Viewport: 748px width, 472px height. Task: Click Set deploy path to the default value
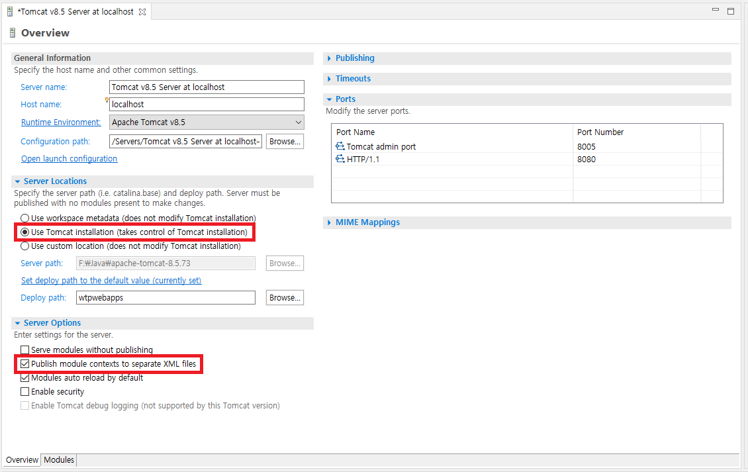click(x=111, y=281)
